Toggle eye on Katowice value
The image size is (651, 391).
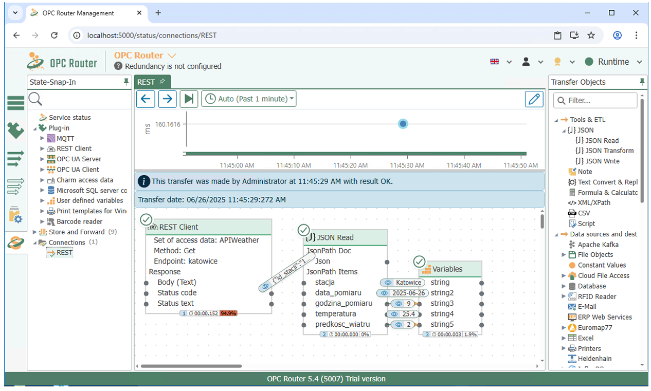pyautogui.click(x=389, y=283)
